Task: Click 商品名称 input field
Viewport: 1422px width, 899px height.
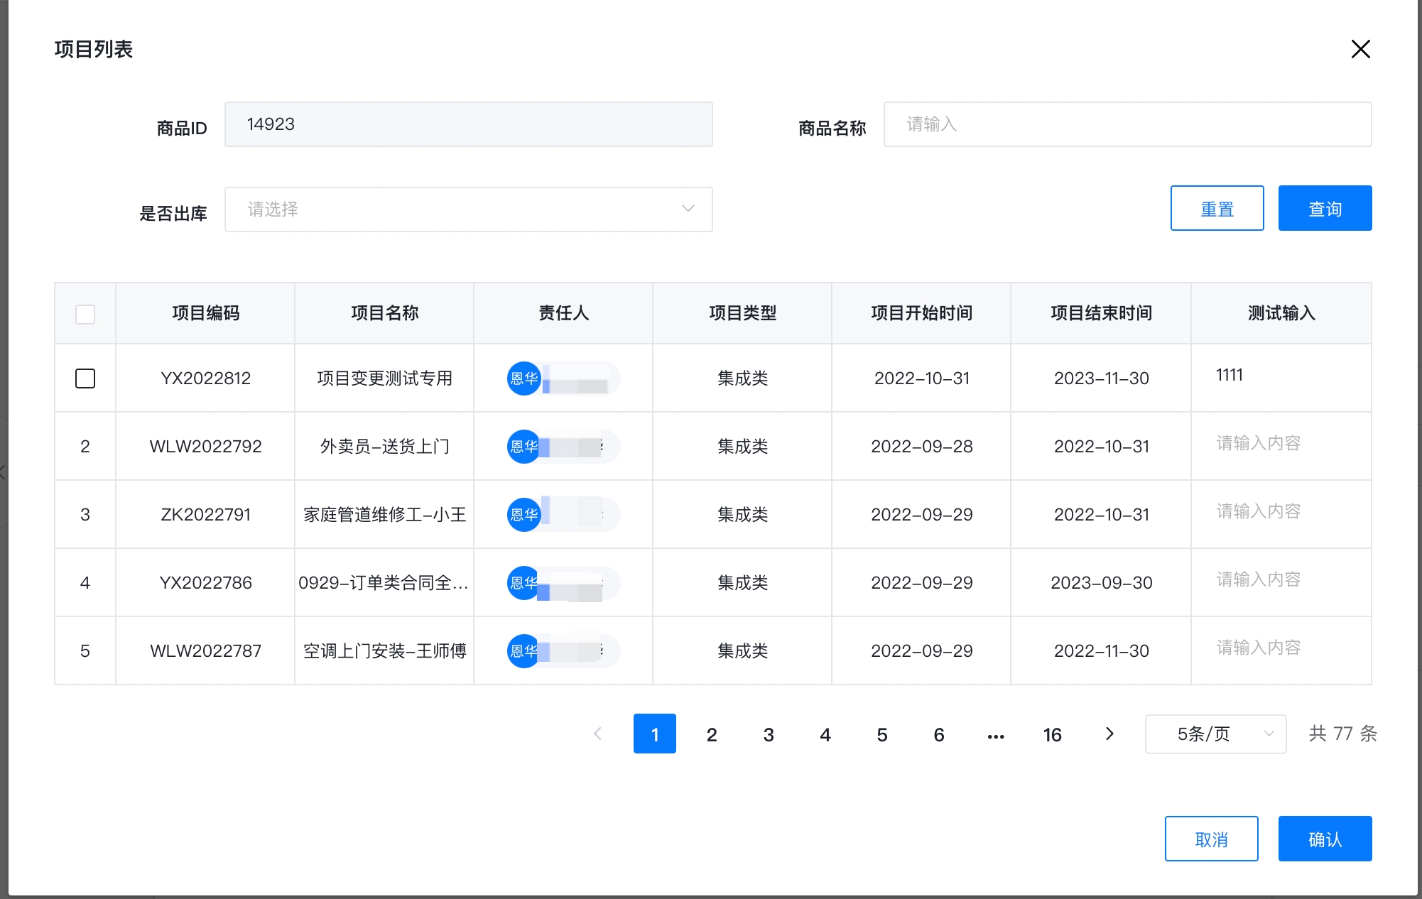Action: click(1127, 124)
